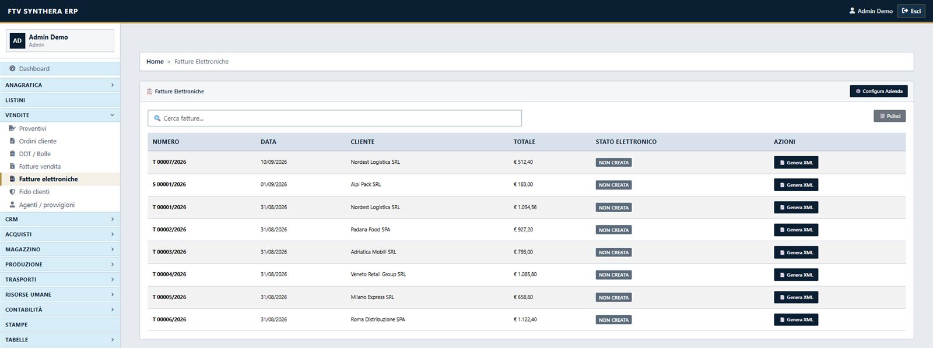Click the AD avatar badge in sidebar
Screen dimensions: 933x348
17,41
